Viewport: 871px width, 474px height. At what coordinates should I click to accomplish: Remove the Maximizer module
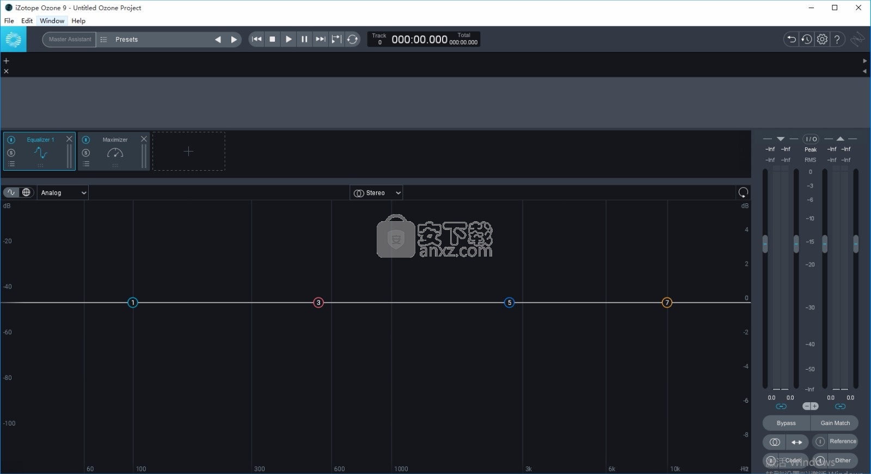(x=144, y=139)
